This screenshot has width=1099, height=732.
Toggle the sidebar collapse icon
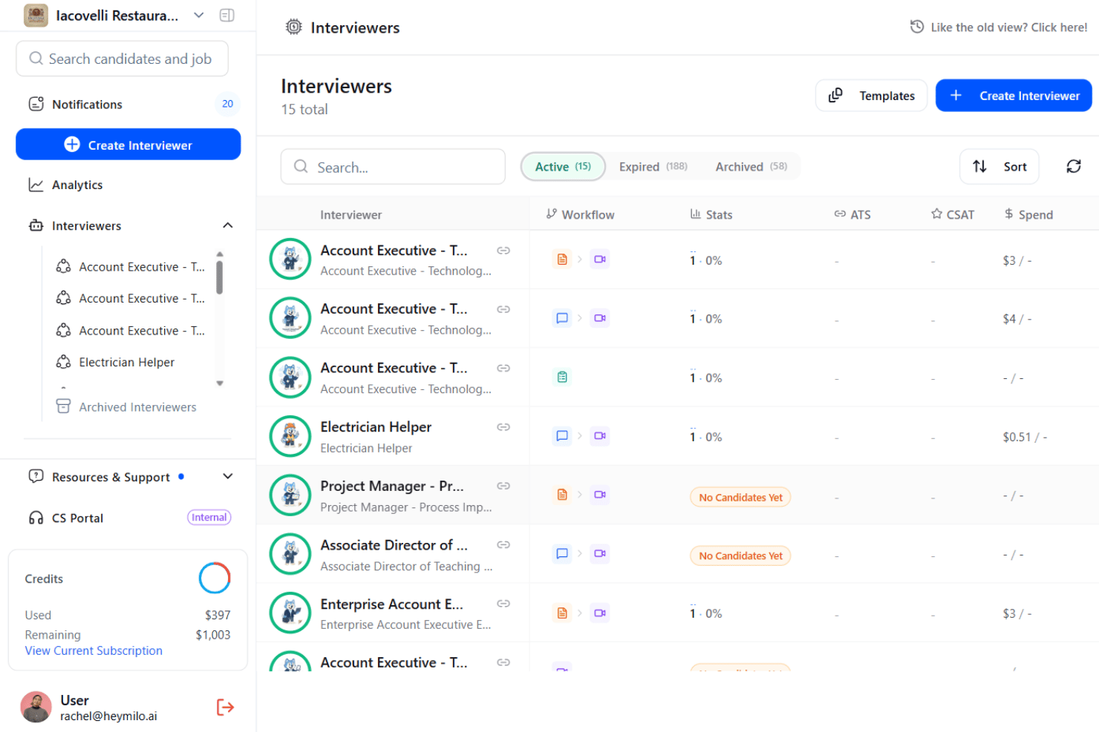pos(227,16)
